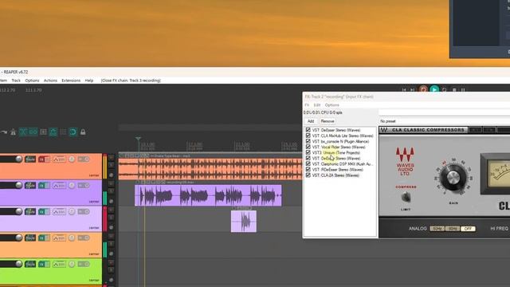
Task: Toggle the bx_console N checkbox
Action: coord(308,141)
